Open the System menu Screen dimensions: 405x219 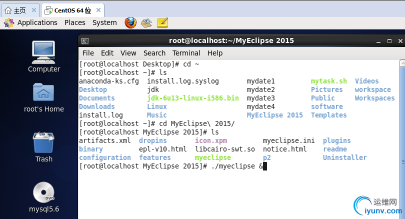[104, 22]
